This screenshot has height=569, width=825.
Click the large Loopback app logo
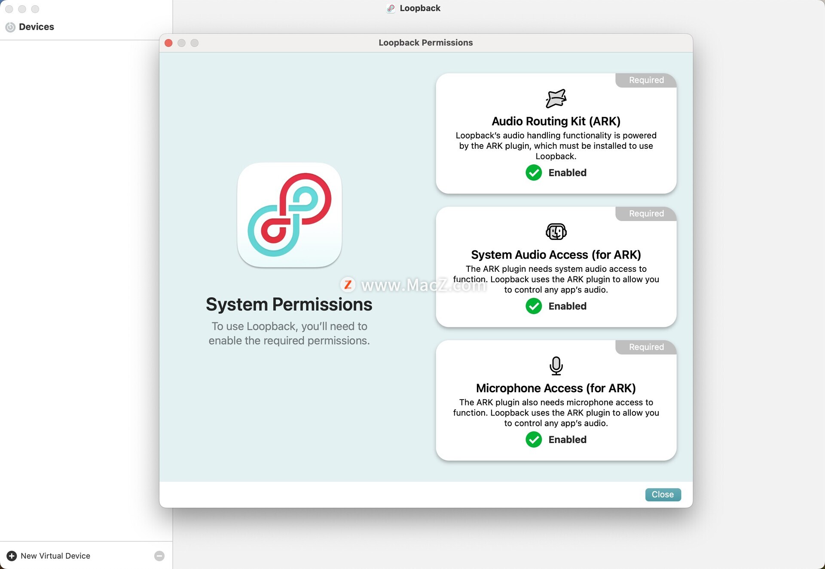point(289,215)
